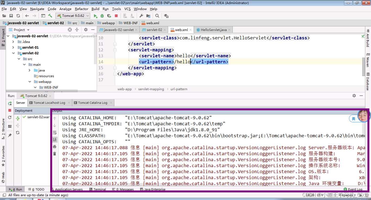371x200 pixels.
Task: Collapse the src folder node
Action: coord(19,59)
